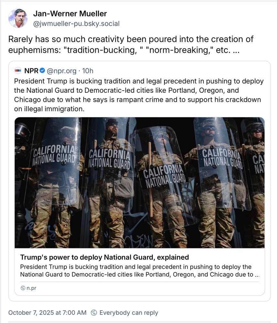The width and height of the screenshot is (277, 323).
Task: Click the quoted NPR post text
Action: click(x=138, y=95)
